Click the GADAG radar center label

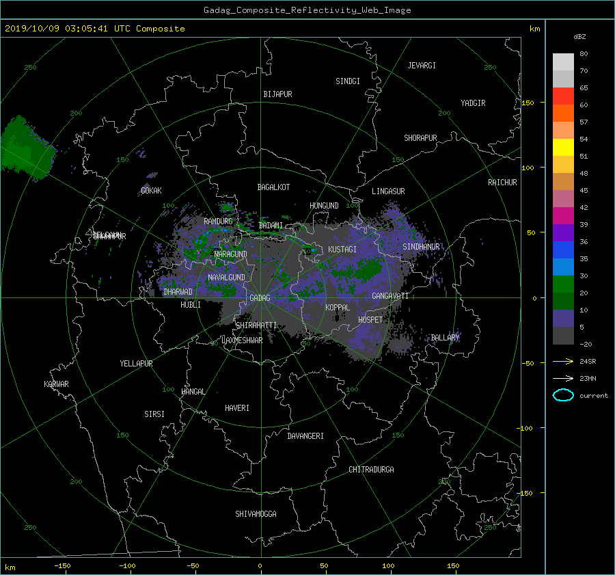pyautogui.click(x=260, y=298)
